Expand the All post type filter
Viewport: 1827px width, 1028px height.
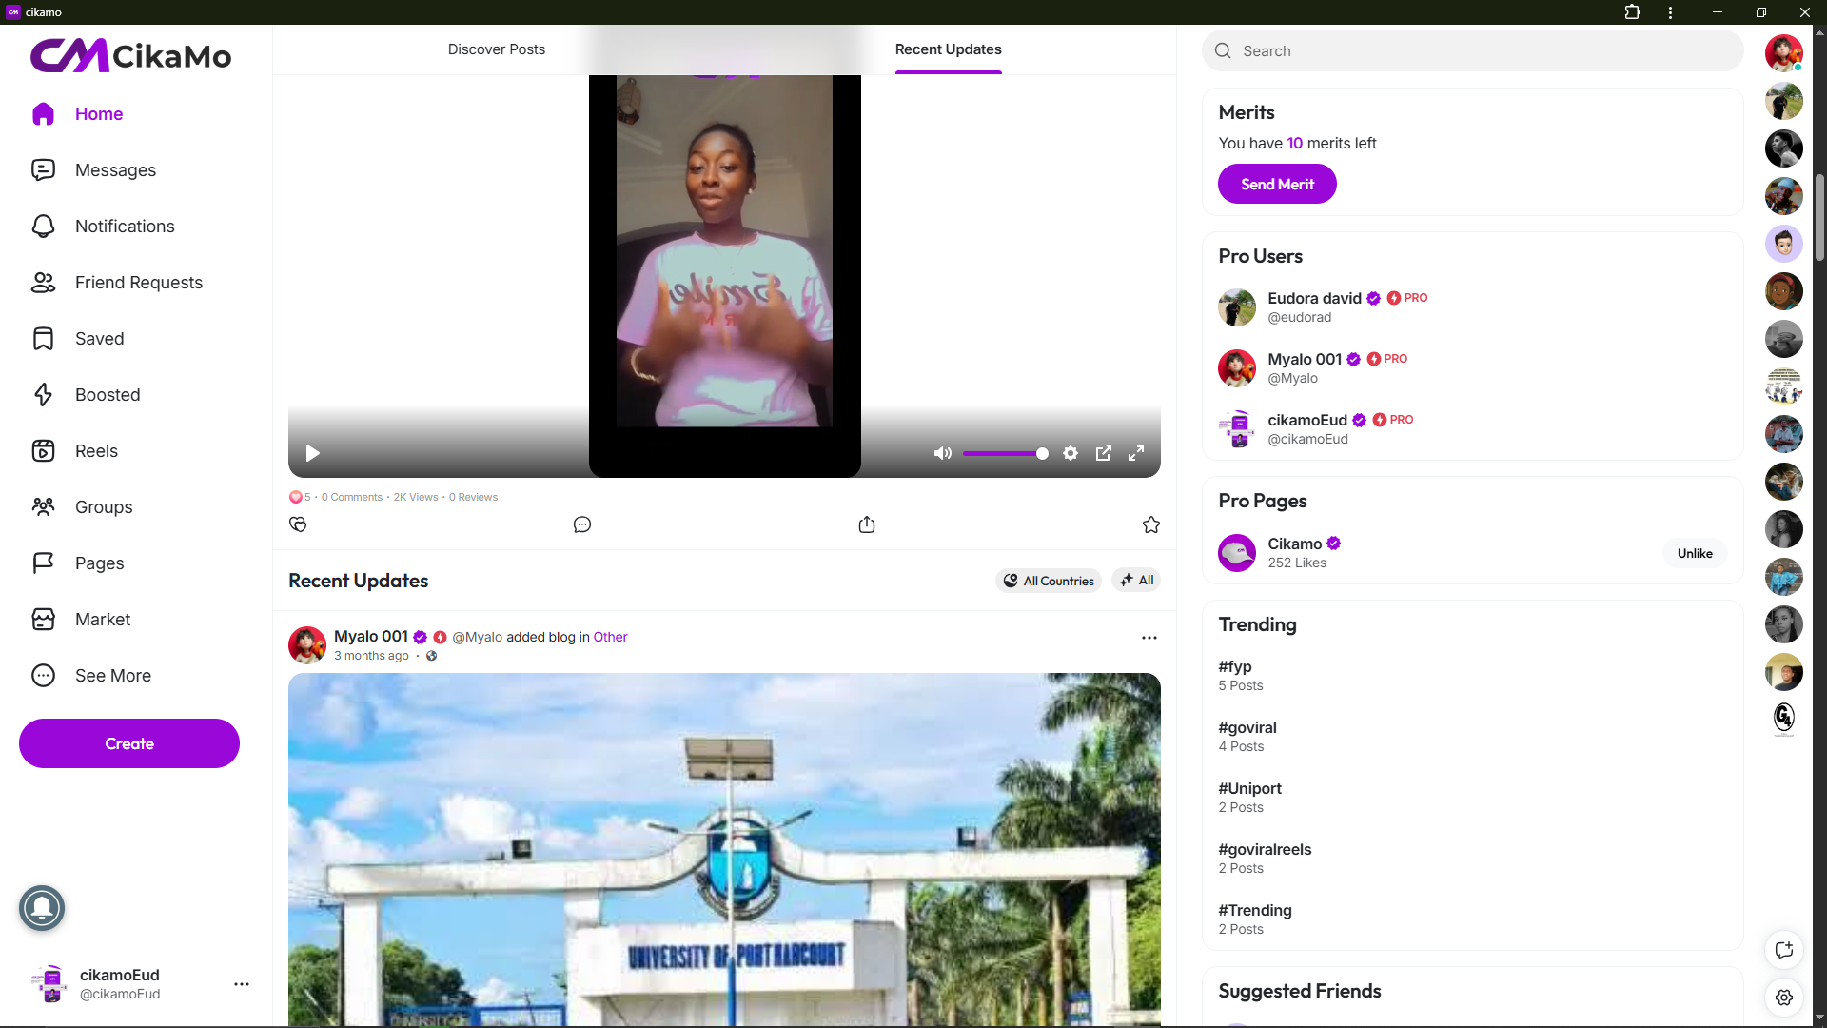(1136, 580)
